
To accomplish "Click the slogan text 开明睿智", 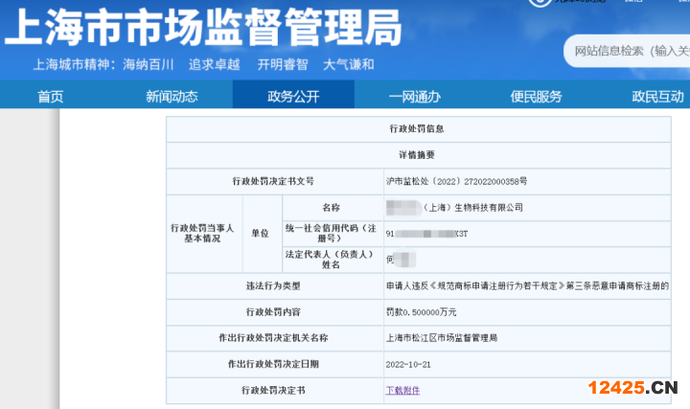I will pos(283,64).
